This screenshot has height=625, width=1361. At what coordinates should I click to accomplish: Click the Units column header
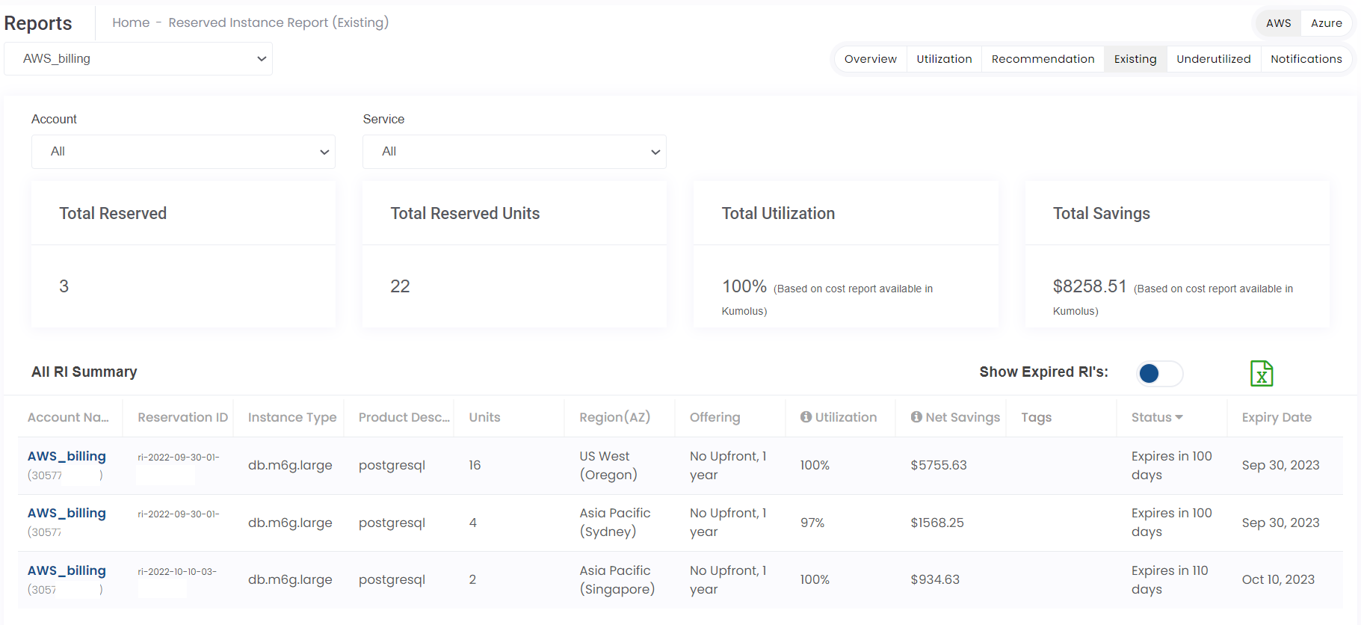click(x=484, y=417)
